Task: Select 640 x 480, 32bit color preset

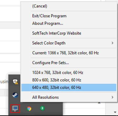Action: tap(69, 87)
